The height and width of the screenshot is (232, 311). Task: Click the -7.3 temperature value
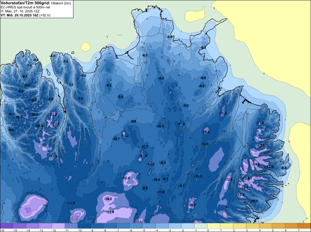[71, 85]
